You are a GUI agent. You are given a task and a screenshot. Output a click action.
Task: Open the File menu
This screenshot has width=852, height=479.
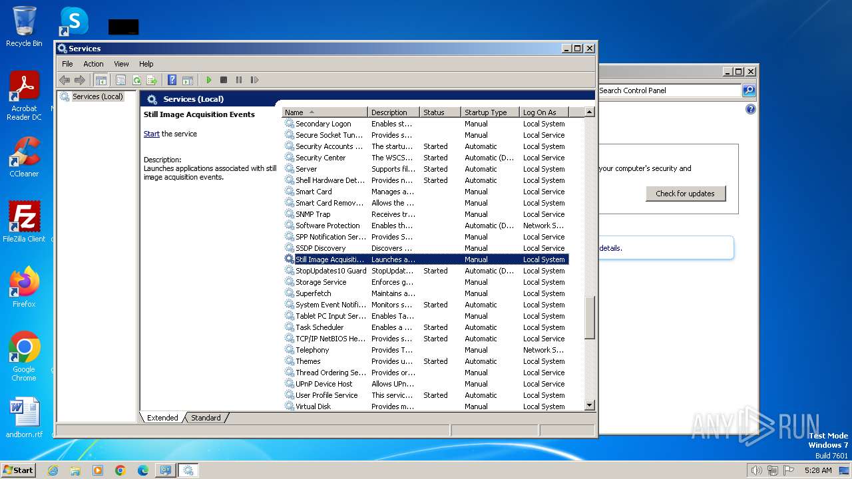click(67, 64)
